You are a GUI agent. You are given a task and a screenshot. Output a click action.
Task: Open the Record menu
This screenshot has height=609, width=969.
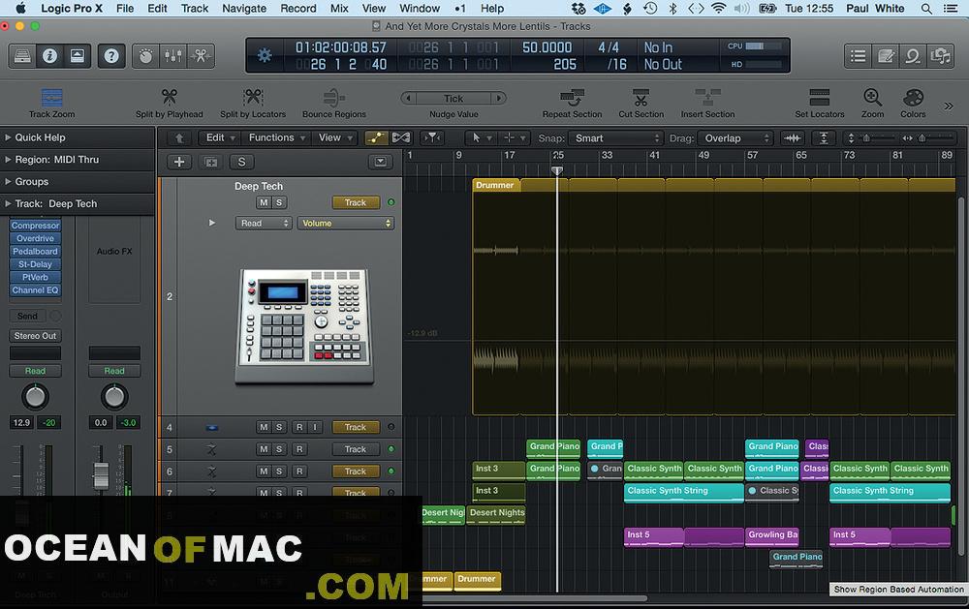pyautogui.click(x=297, y=8)
